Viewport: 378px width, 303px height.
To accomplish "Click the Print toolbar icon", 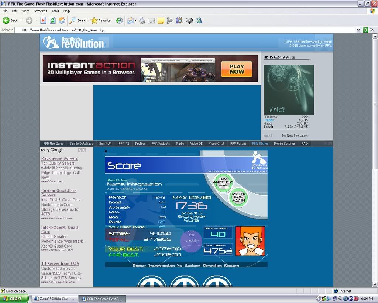I will [x=142, y=20].
